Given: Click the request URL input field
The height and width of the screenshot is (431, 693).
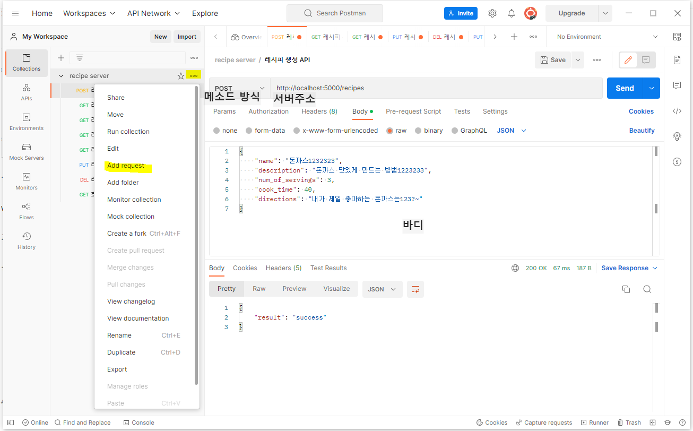Looking at the screenshot, I should (x=436, y=88).
